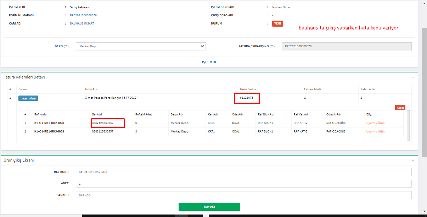
Task: Click the green KAYDET button
Action: point(209,207)
